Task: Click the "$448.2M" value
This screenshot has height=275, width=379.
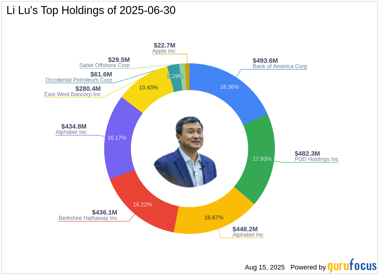Action: (x=245, y=229)
